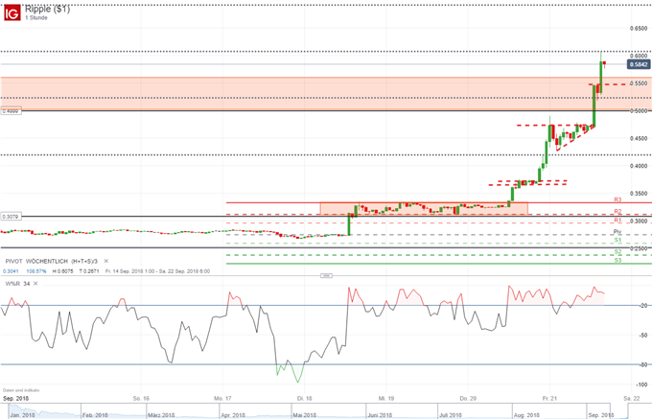Open PIVOT WÖCHENTLICH indicator settings

pyautogui.click(x=51, y=261)
